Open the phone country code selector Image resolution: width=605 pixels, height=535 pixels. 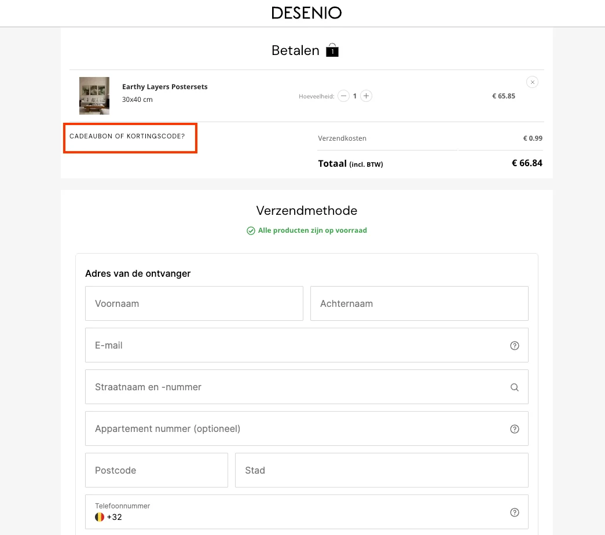[107, 516]
